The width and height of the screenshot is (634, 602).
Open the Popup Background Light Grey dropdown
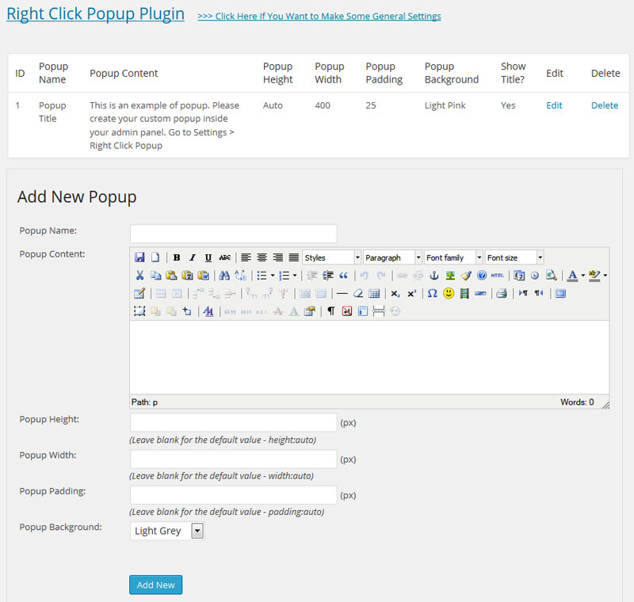coord(167,531)
